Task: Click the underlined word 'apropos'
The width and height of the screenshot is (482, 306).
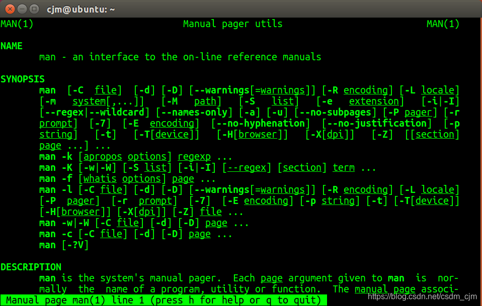Action: pyautogui.click(x=103, y=157)
